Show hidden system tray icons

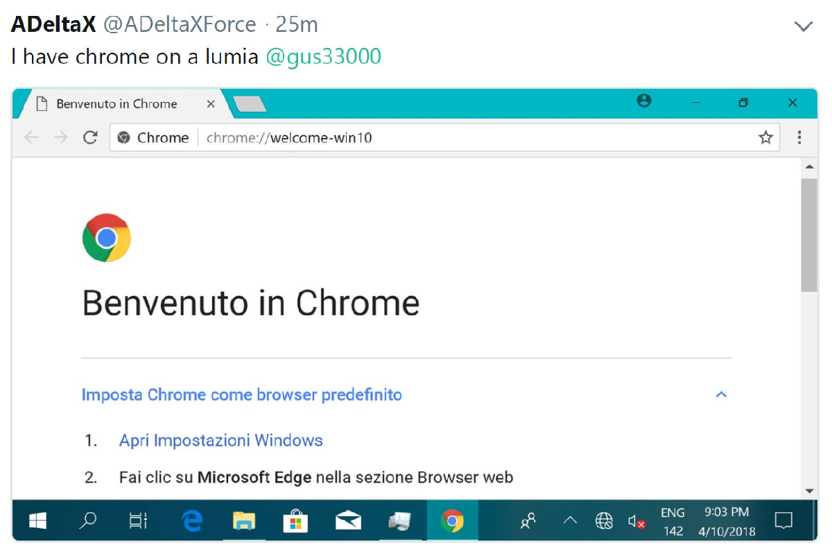(570, 521)
